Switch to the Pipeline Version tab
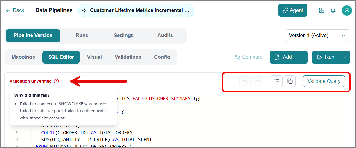Viewport: 356px width, 148px height. point(33,36)
